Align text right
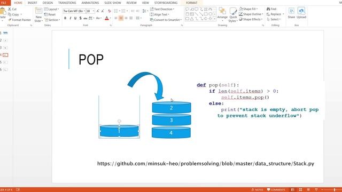The width and height of the screenshot is (342, 192). tap(126, 18)
